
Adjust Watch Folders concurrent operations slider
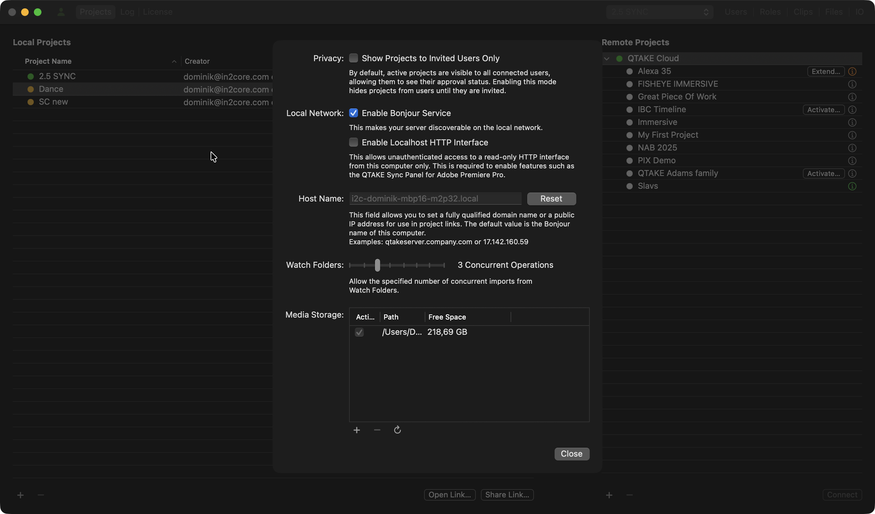pos(377,265)
